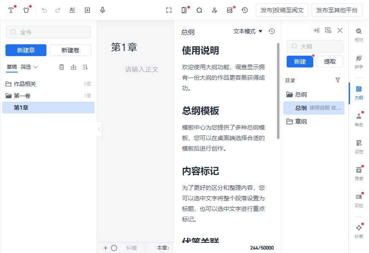Close the outline panel
The image size is (369, 253).
tap(340, 30)
